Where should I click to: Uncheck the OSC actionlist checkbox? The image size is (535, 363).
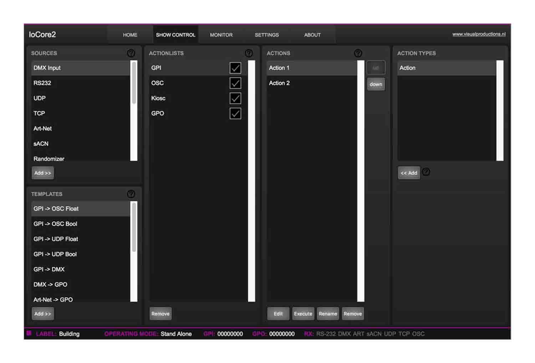[x=235, y=83]
